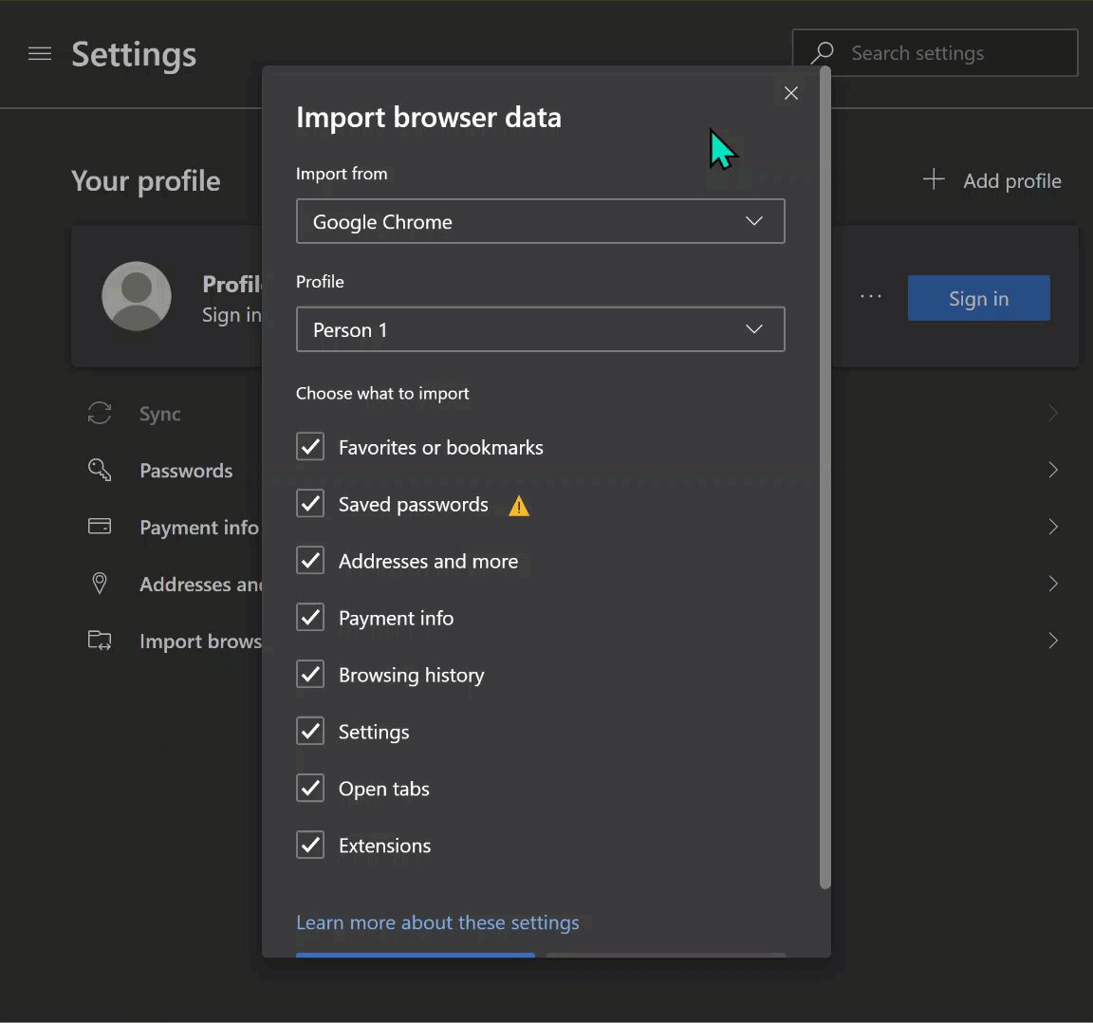This screenshot has width=1093, height=1023.
Task: Expand the Passwords row chevron
Action: pos(1053,470)
